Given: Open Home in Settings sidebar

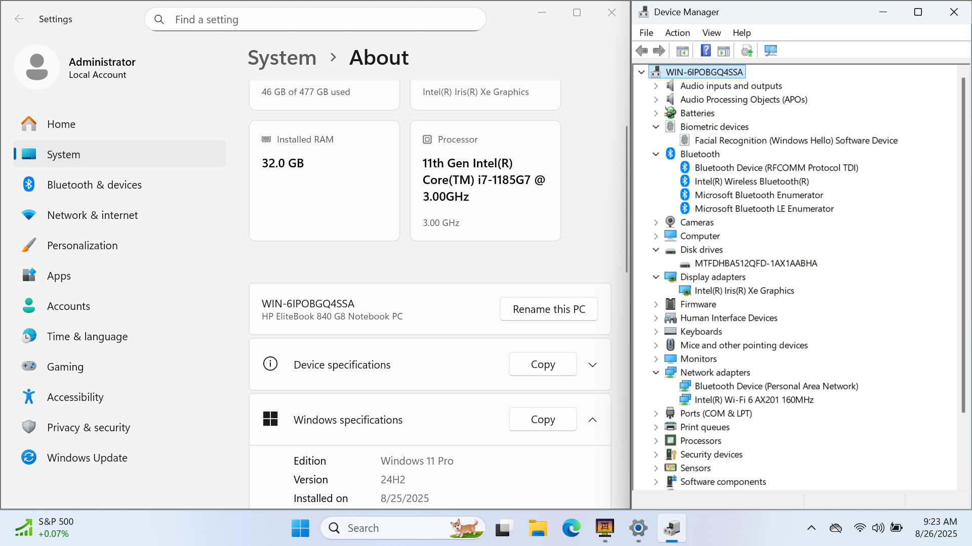Looking at the screenshot, I should coord(120,124).
